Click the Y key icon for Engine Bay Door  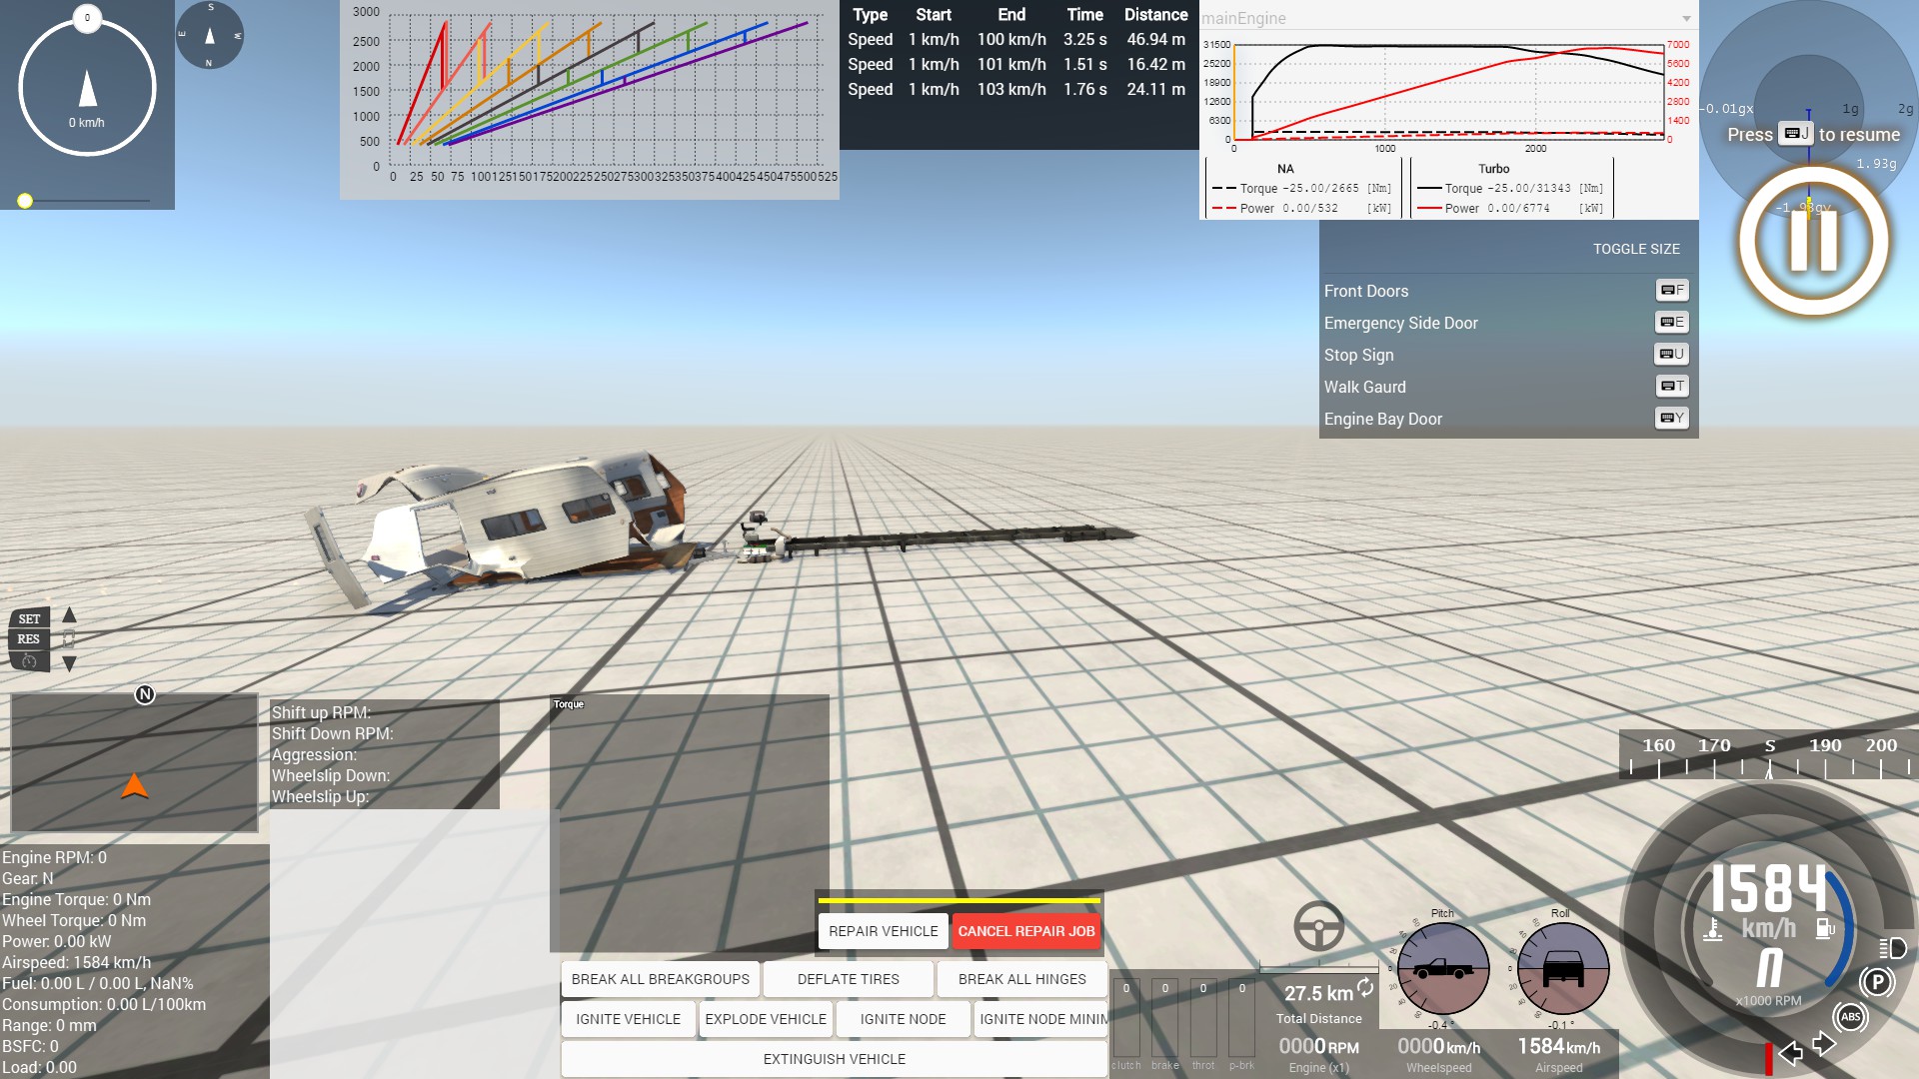pyautogui.click(x=1672, y=418)
